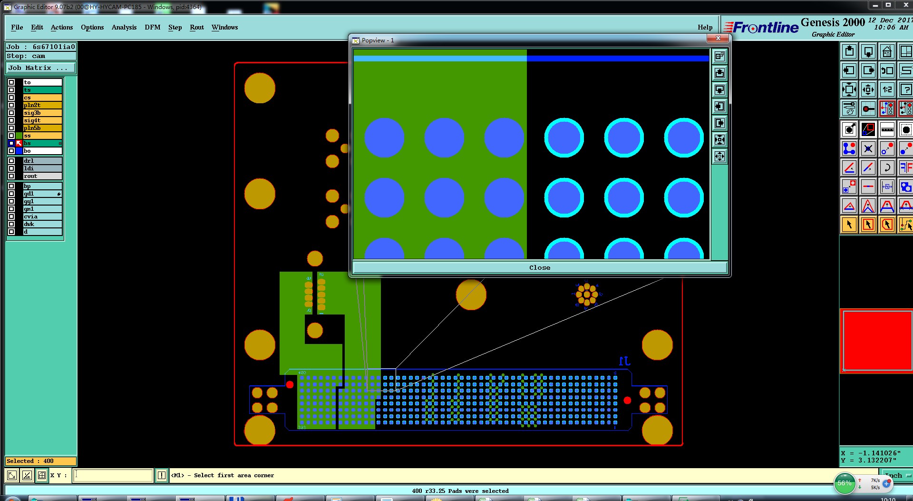Select the rectangle area selection arrow tool

click(868, 225)
